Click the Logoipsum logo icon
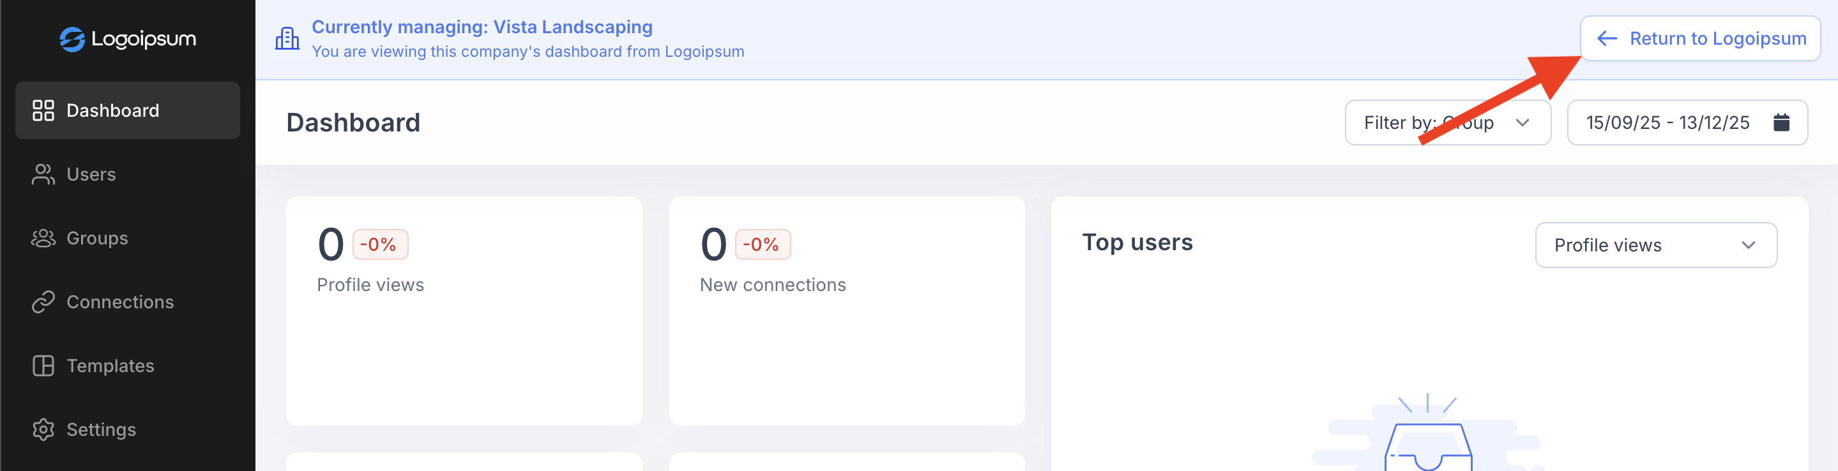 72,39
